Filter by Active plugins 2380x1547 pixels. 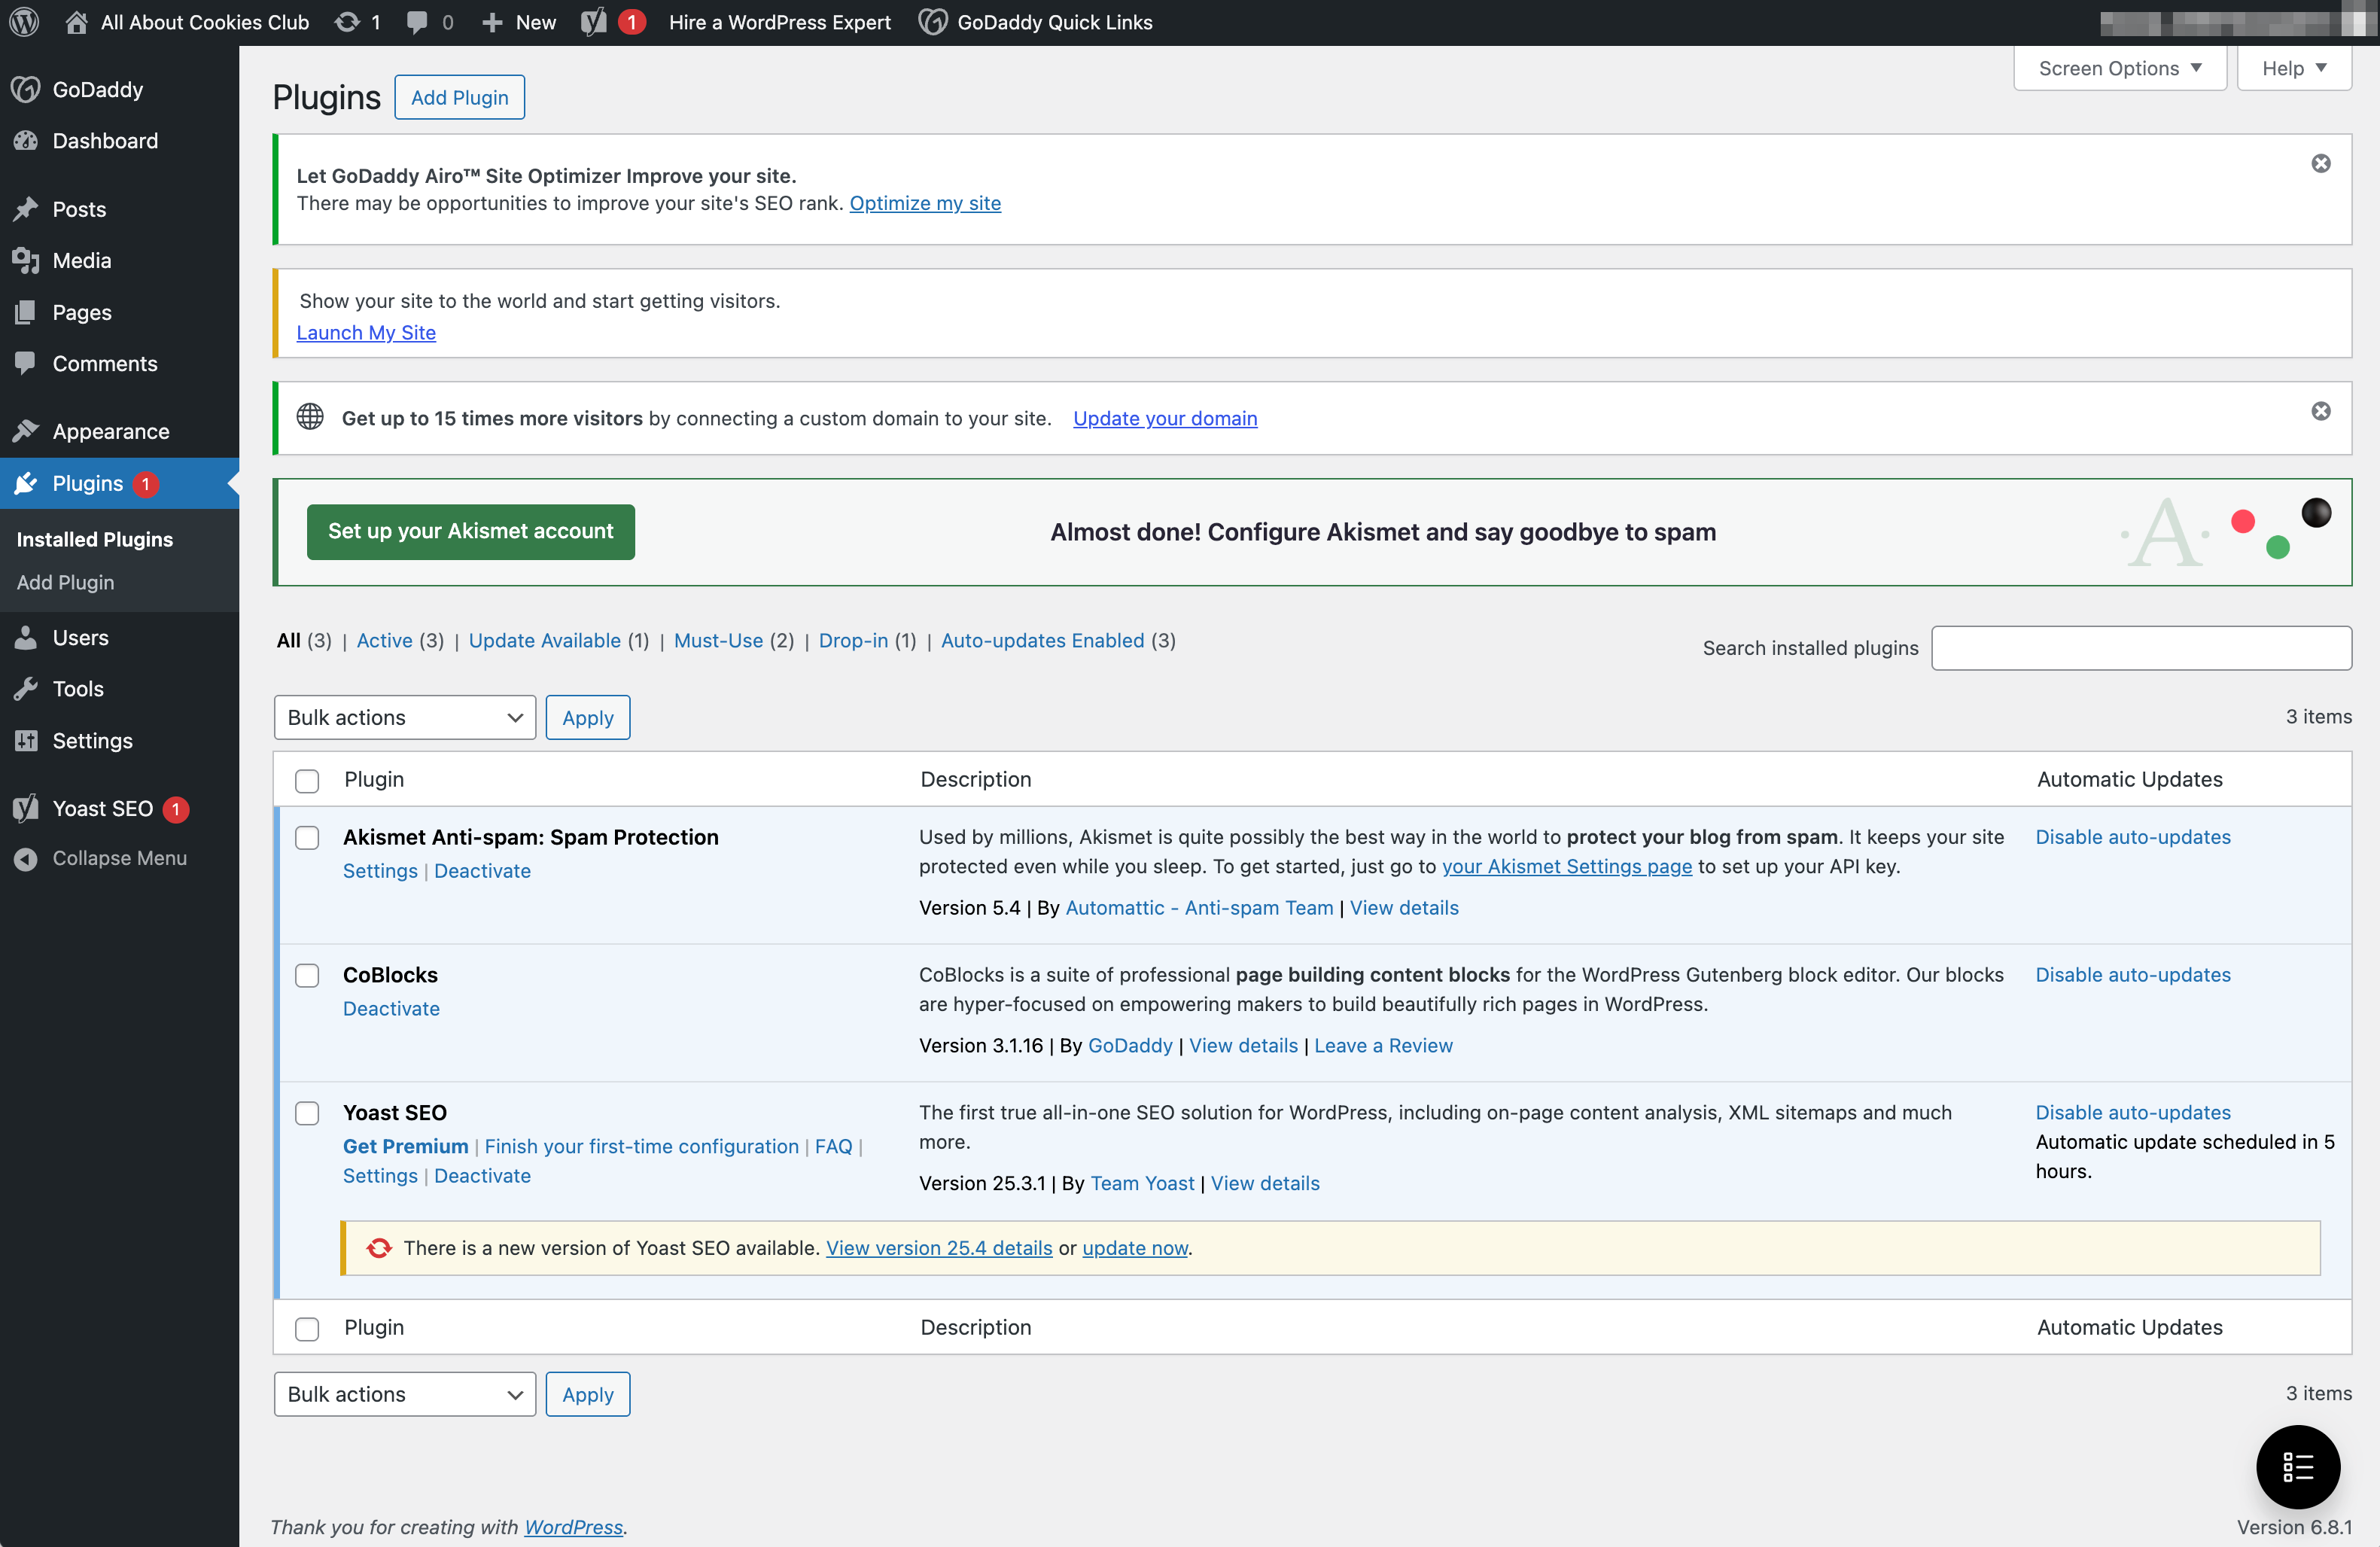tap(384, 640)
